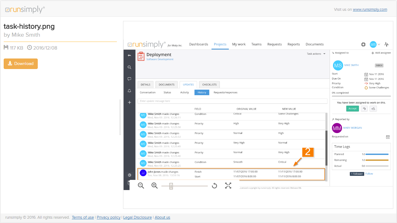This screenshot has height=223, width=397.
Task: Click the zoom in magnifier icon
Action: tap(155, 186)
